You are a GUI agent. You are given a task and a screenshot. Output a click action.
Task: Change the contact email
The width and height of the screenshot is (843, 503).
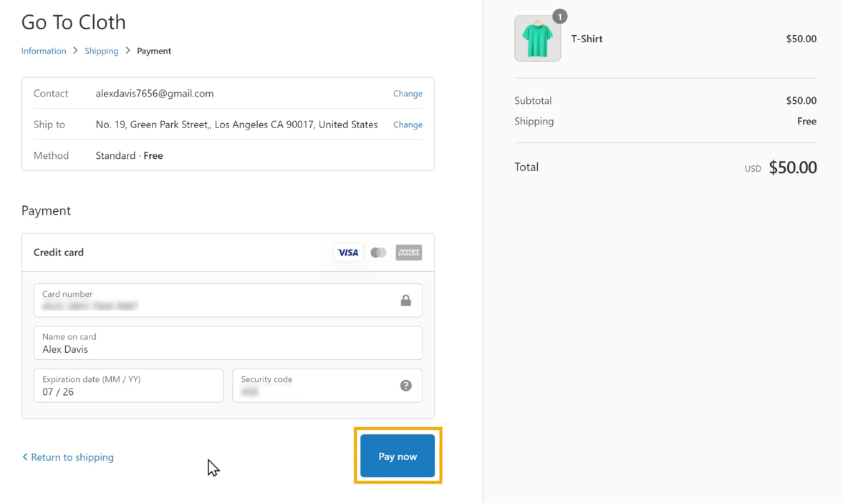[408, 94]
